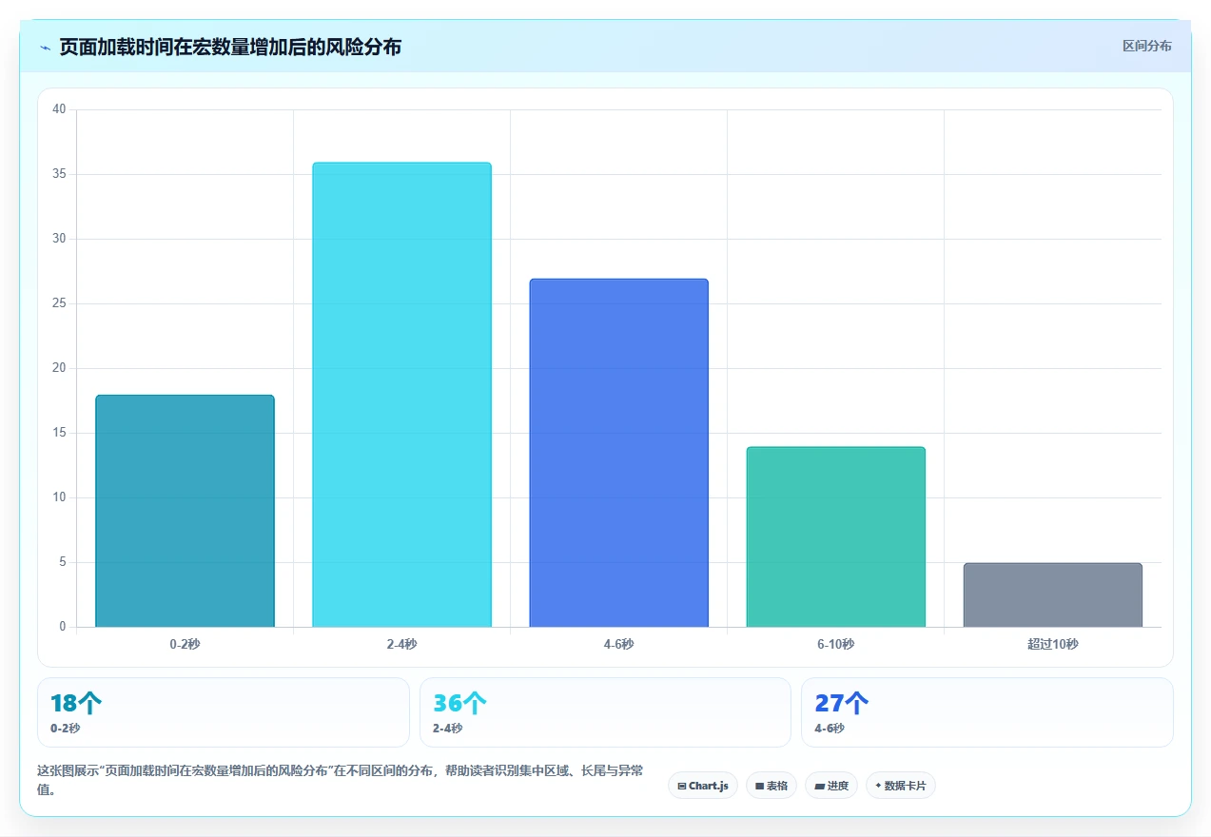Viewport: 1211px width, 837px height.
Task: Click the 4-6秒 x-axis label
Action: coord(618,644)
